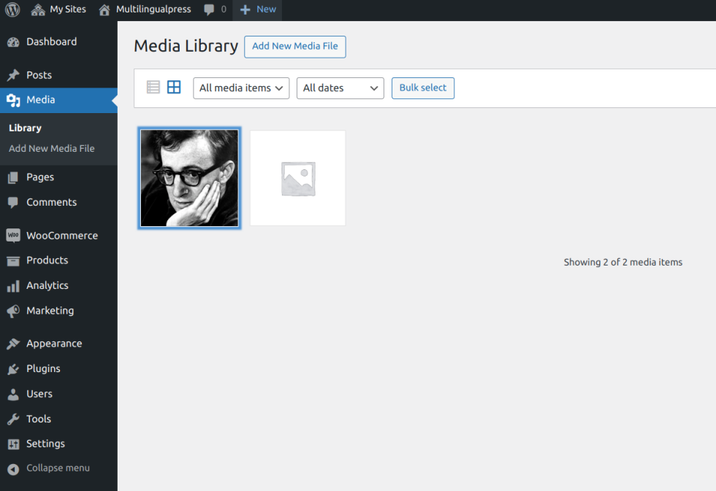Switch to grid view icon
Image resolution: width=716 pixels, height=491 pixels.
(174, 87)
